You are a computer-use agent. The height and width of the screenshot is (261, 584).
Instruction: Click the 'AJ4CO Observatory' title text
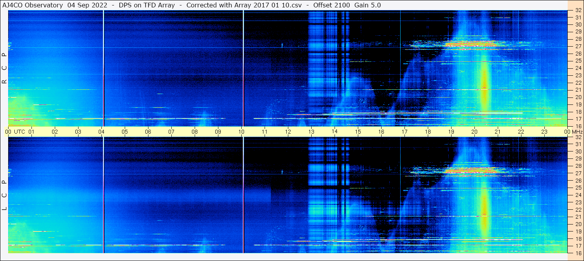coord(33,5)
